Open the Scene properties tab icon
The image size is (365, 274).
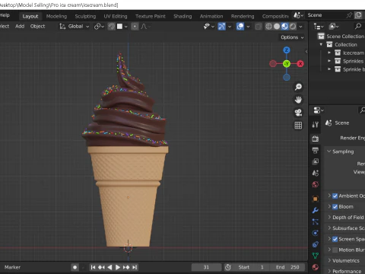click(316, 173)
